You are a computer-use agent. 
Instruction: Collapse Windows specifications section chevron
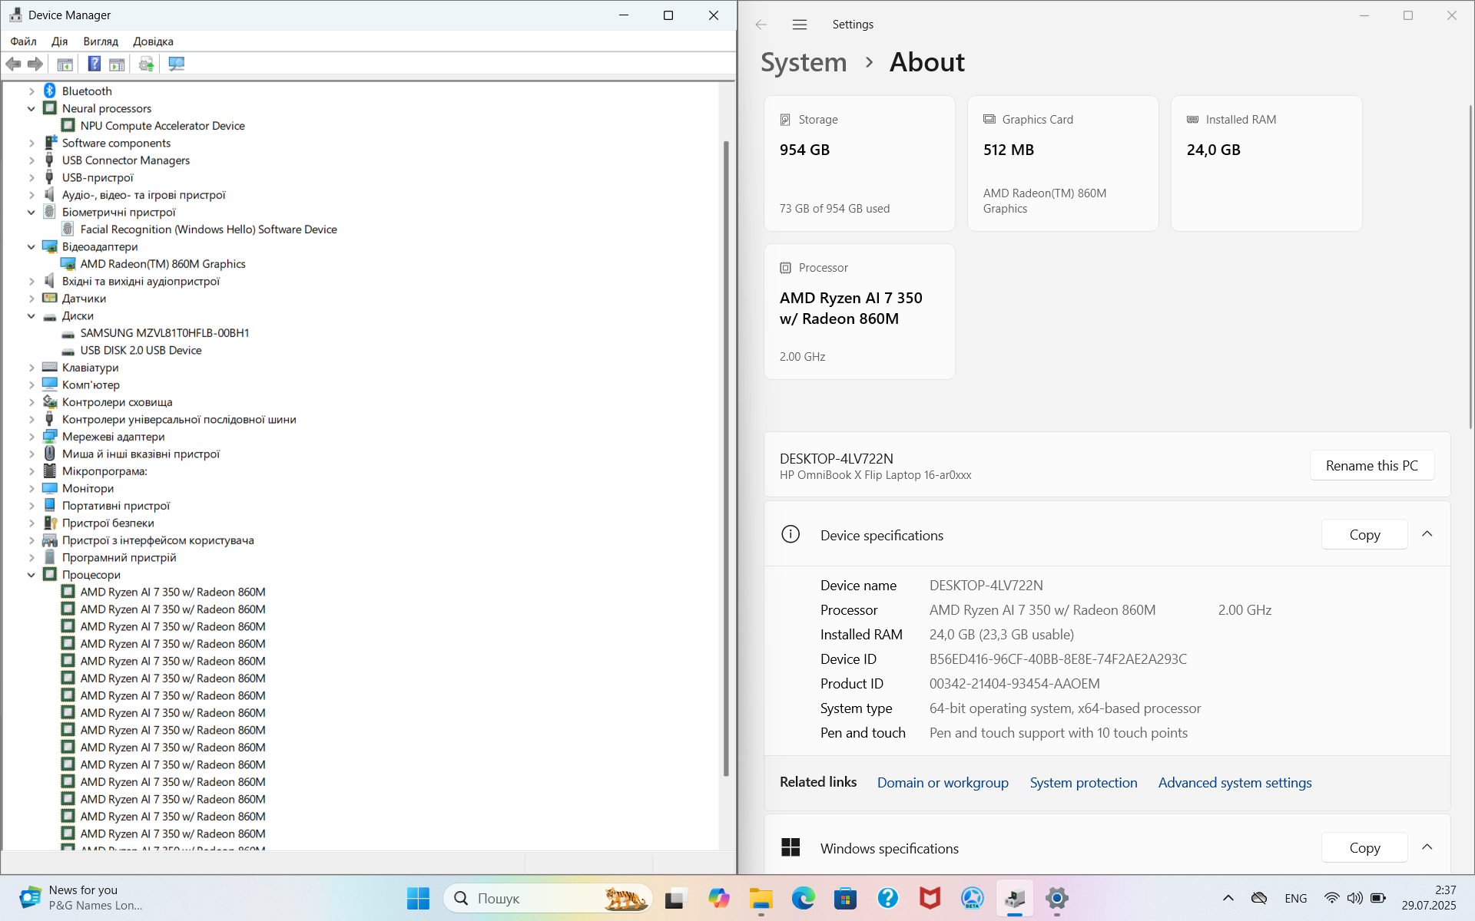click(x=1427, y=847)
